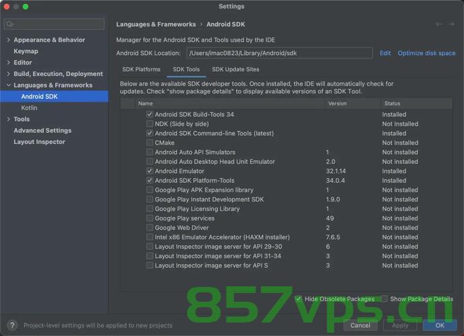Expand the Tools settings section
Screen dimensions: 464x336
tap(8, 119)
